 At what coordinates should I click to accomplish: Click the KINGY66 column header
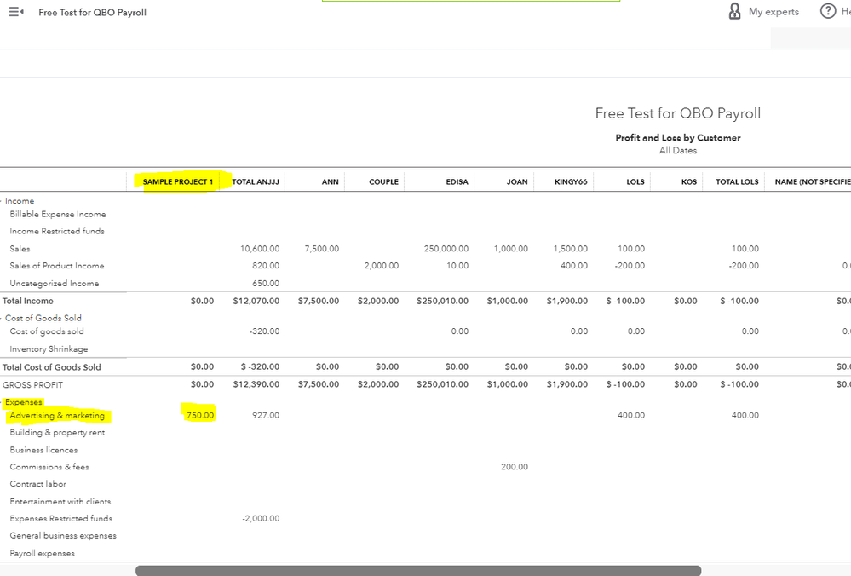(x=571, y=181)
